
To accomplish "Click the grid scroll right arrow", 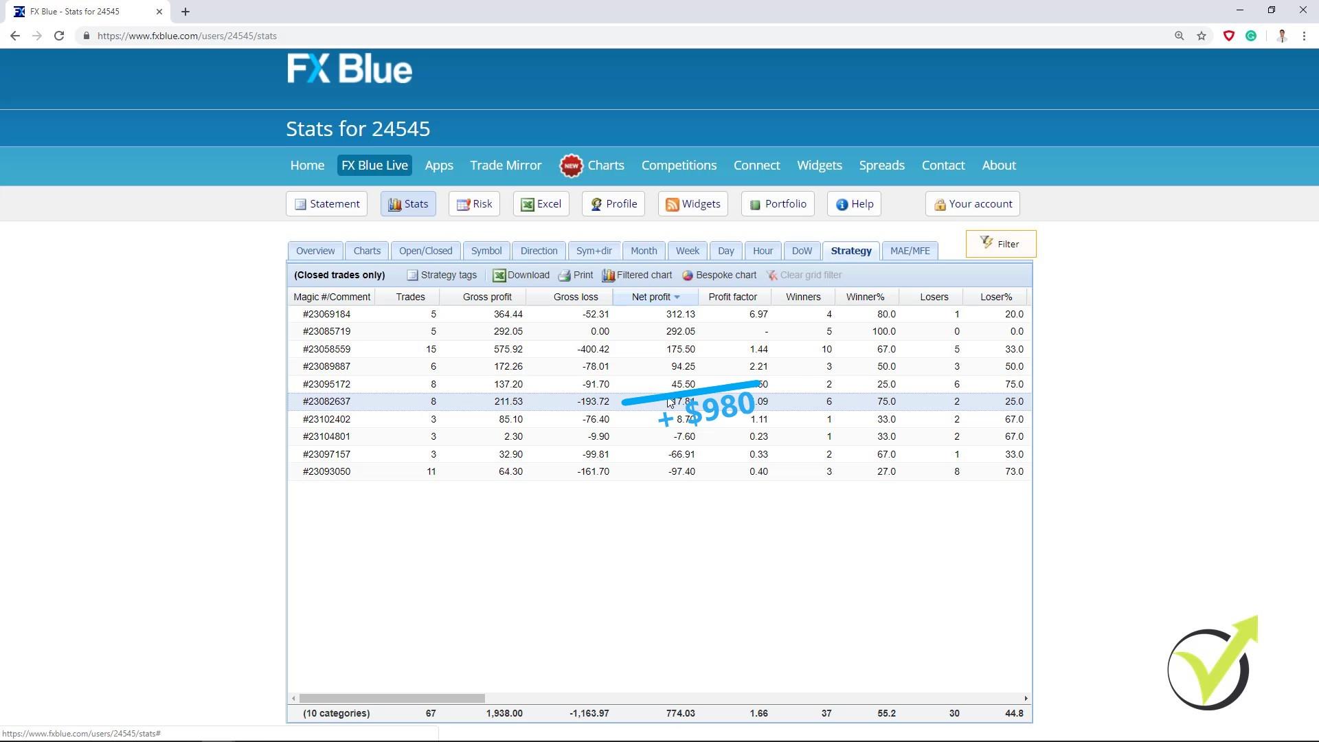I will tap(1026, 698).
